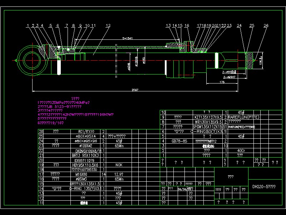Image resolution: width=286 pixels, height=215 pixels.
Task: Select the 40Cr material cell
Action: tap(241, 150)
